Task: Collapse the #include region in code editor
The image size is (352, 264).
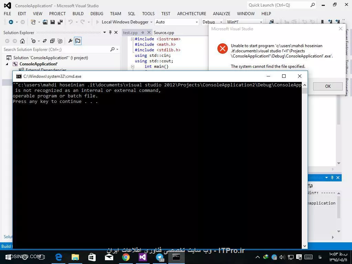Action: [132, 39]
